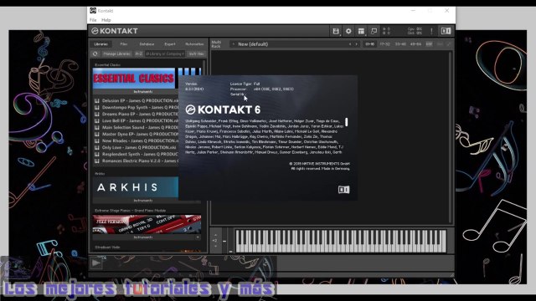Image resolution: width=536 pixels, height=301 pixels.
Task: Expand the Essential Clasics Instruments bar
Action: pos(136,91)
